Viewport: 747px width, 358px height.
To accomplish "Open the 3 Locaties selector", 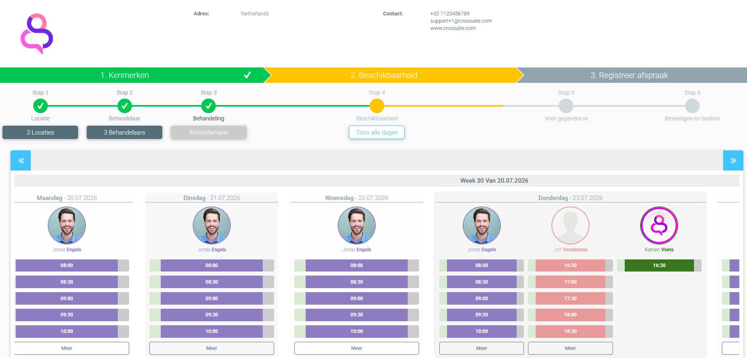I will pyautogui.click(x=40, y=133).
